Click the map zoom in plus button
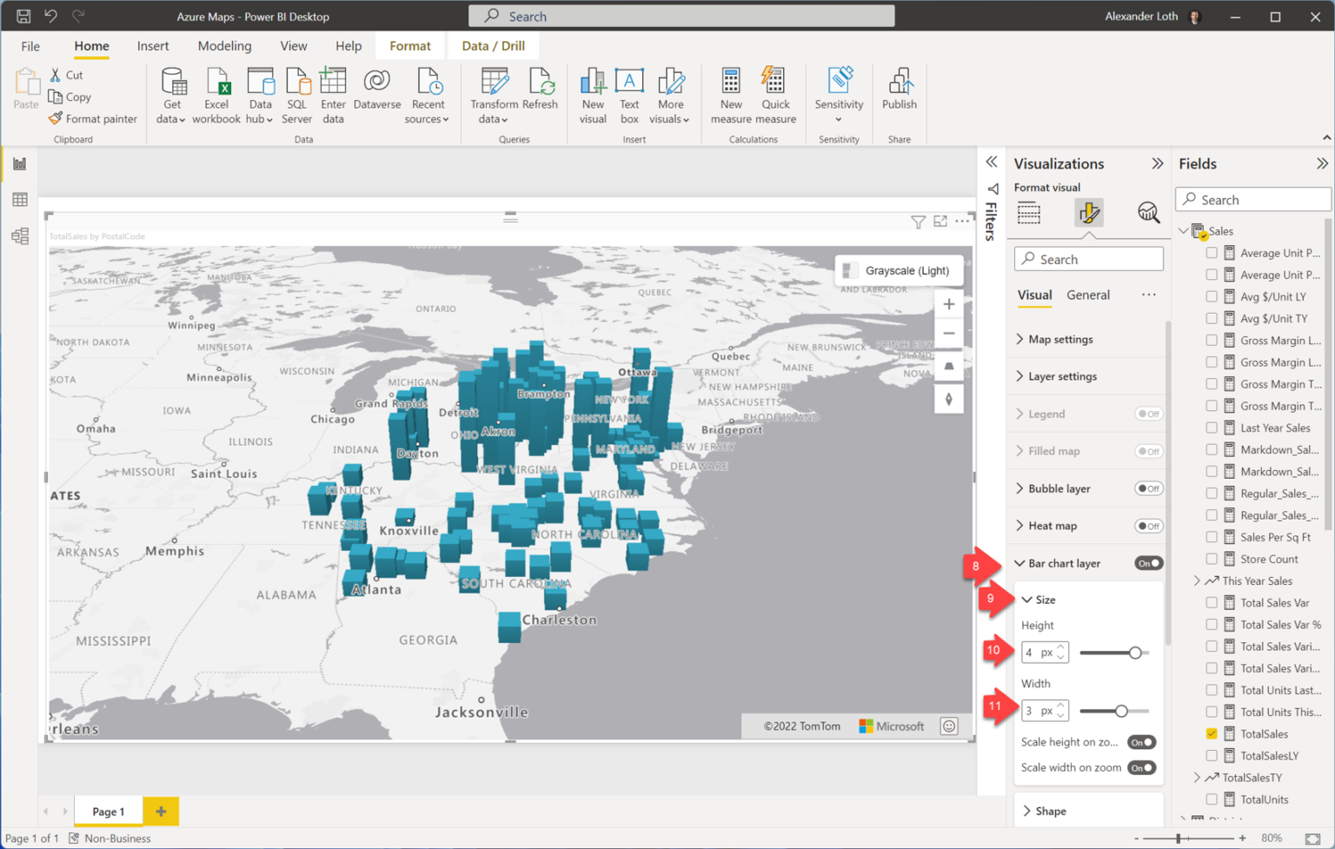The image size is (1335, 849). point(948,304)
